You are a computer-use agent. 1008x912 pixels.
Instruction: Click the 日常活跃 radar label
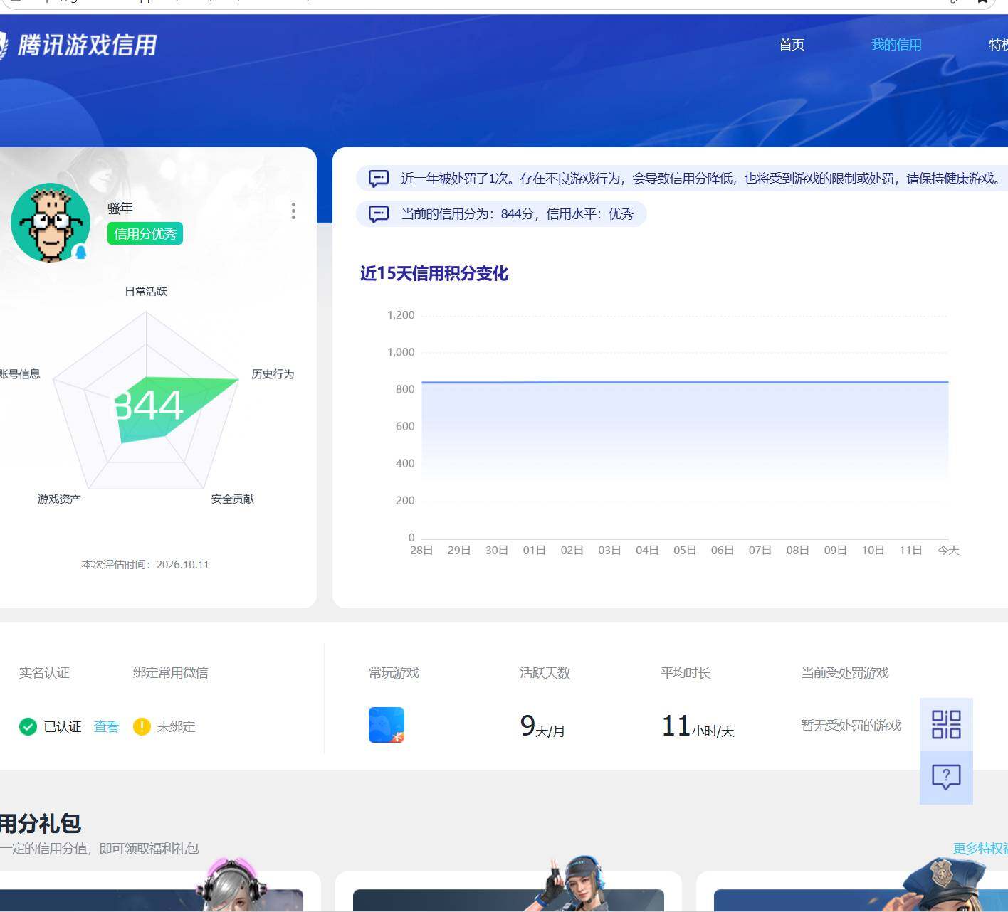(146, 292)
